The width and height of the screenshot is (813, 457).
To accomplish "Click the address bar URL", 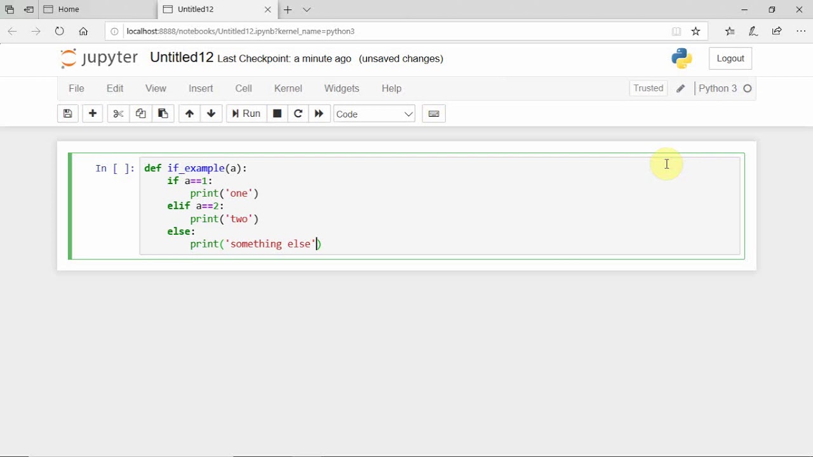I will 241,31.
